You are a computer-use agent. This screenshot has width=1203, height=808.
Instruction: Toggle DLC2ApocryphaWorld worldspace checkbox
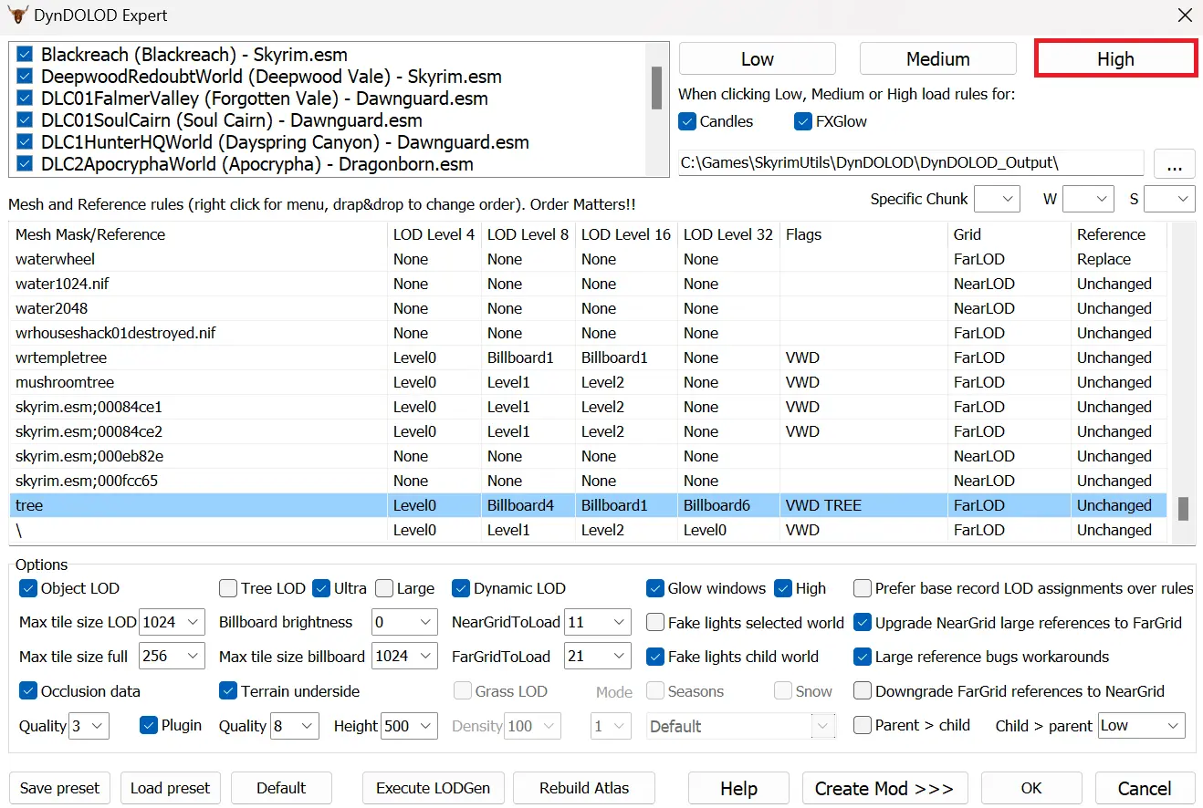pyautogui.click(x=25, y=164)
